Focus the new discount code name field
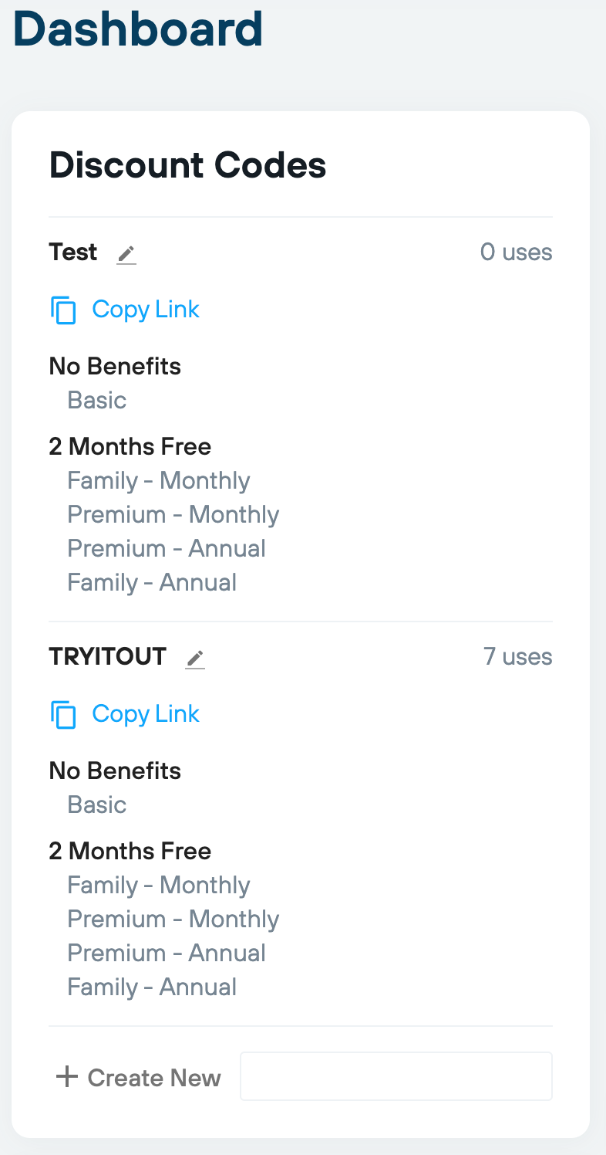 point(396,1076)
